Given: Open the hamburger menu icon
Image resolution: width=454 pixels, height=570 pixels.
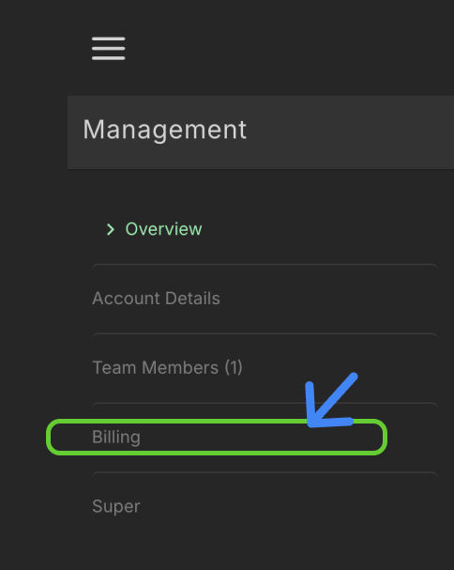Looking at the screenshot, I should (108, 48).
